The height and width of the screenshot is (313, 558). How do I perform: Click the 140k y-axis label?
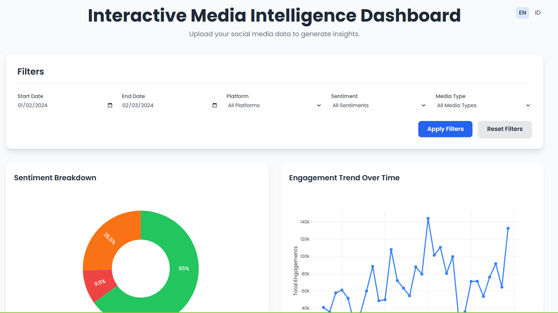[304, 222]
